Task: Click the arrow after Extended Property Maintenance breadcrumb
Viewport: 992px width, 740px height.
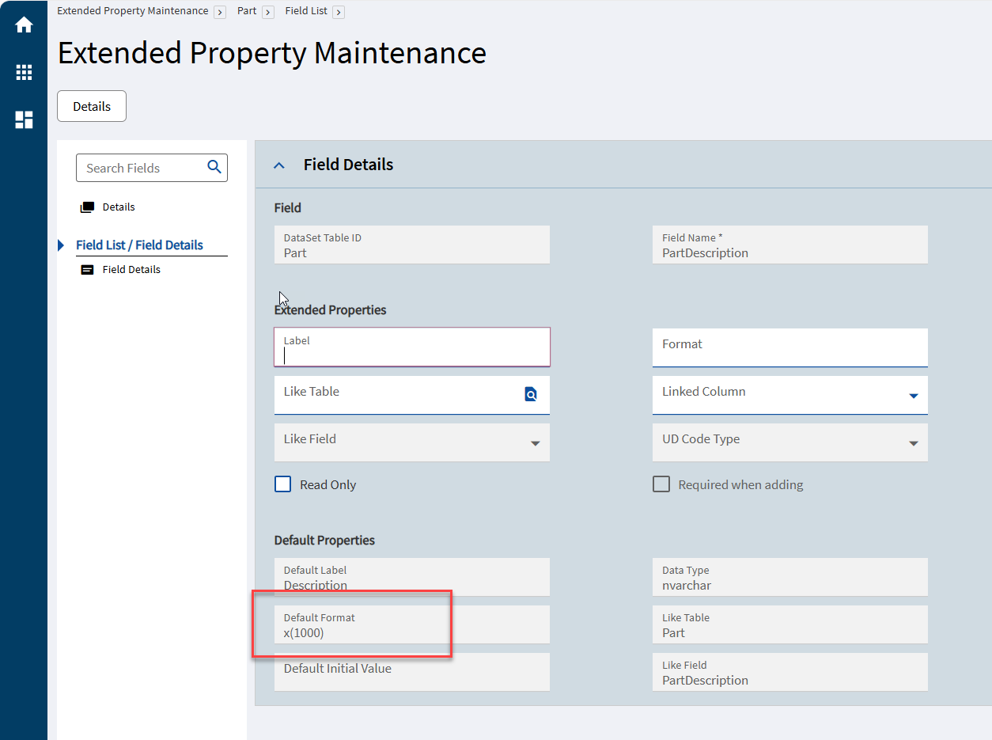Action: tap(220, 12)
